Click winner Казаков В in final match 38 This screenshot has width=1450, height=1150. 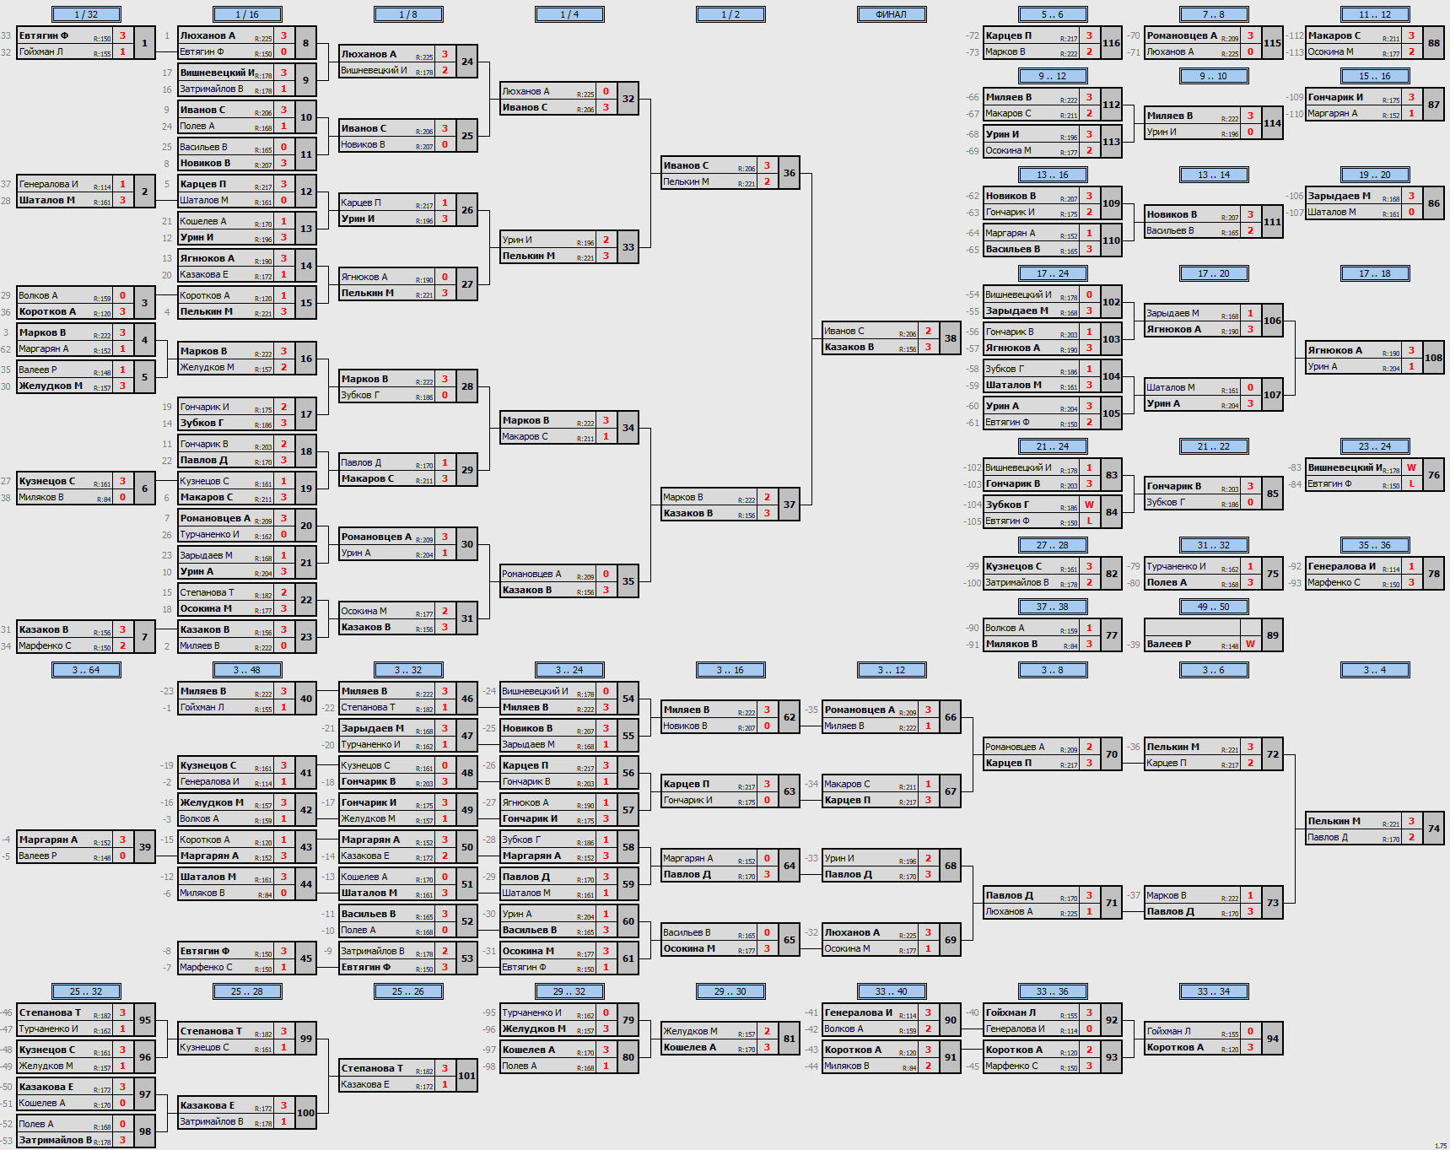point(849,347)
